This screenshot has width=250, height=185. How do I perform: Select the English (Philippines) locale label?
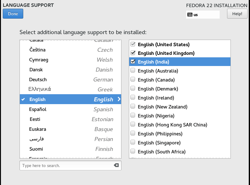tap(160, 134)
